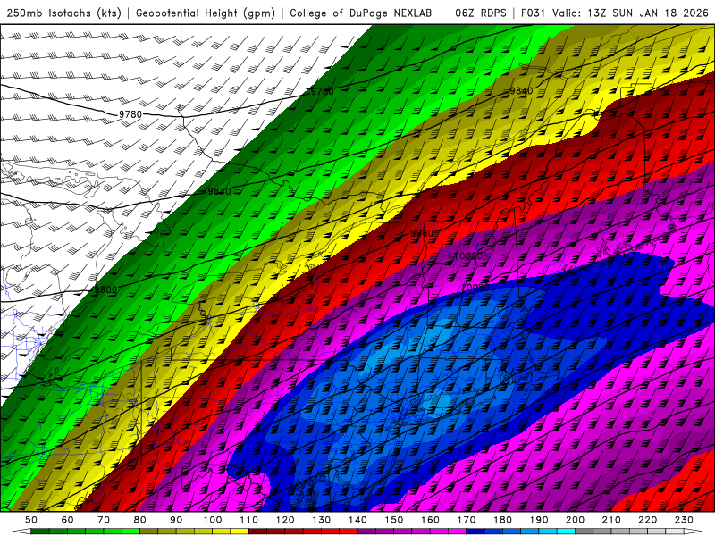The image size is (715, 536).
Task: Click the 230 value on the color scale
Action: pos(684,520)
